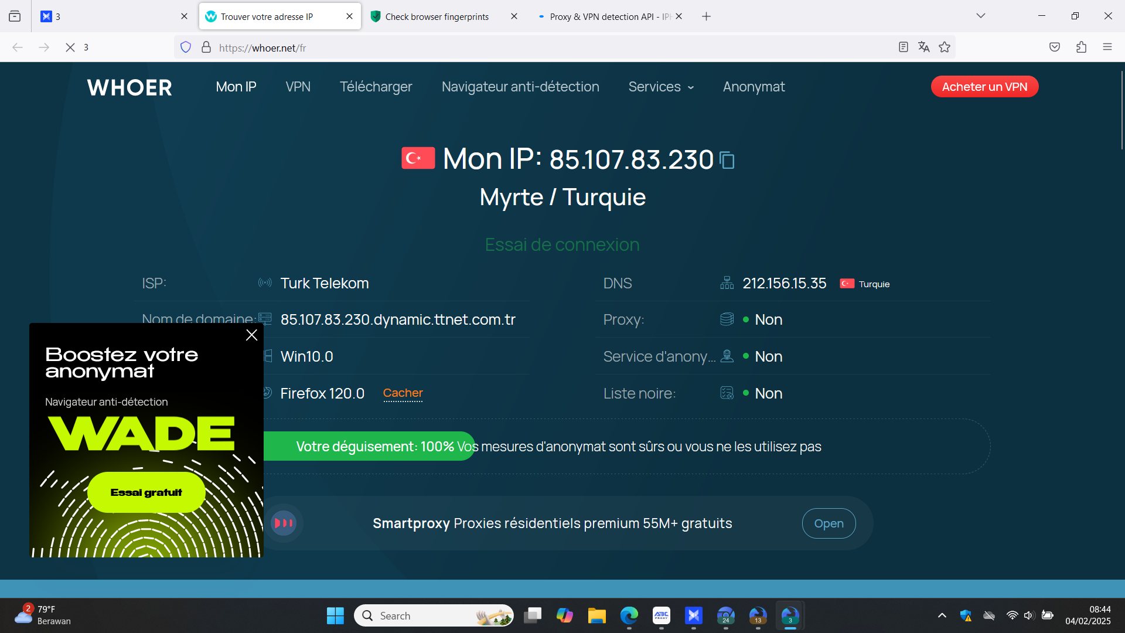
Task: Copy the IP address with the copy icon
Action: [x=727, y=160]
